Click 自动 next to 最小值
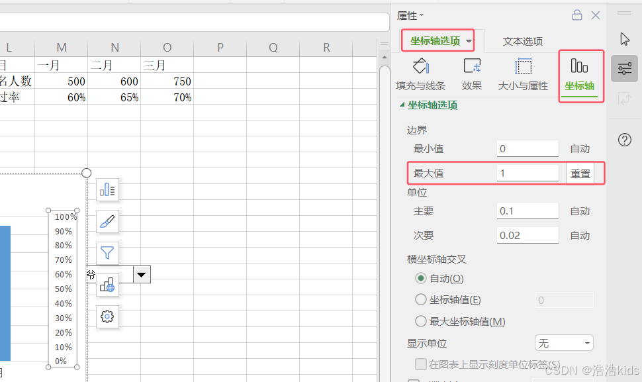This screenshot has width=642, height=382. 580,148
